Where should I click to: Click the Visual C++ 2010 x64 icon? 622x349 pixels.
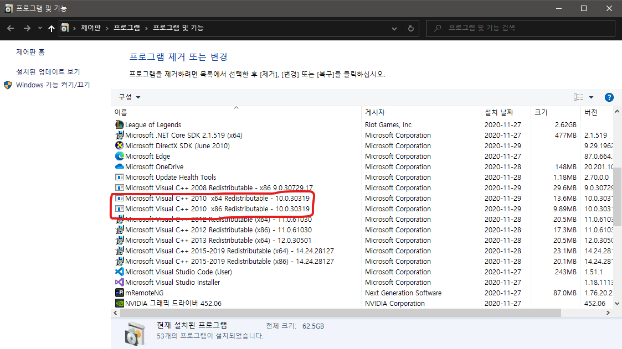click(120, 198)
